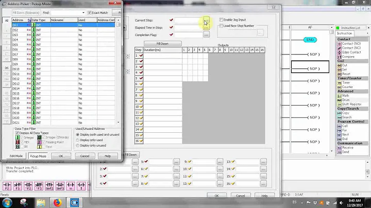Toggle step 1 row checkmark
The image size is (371, 208).
(x=141, y=56)
